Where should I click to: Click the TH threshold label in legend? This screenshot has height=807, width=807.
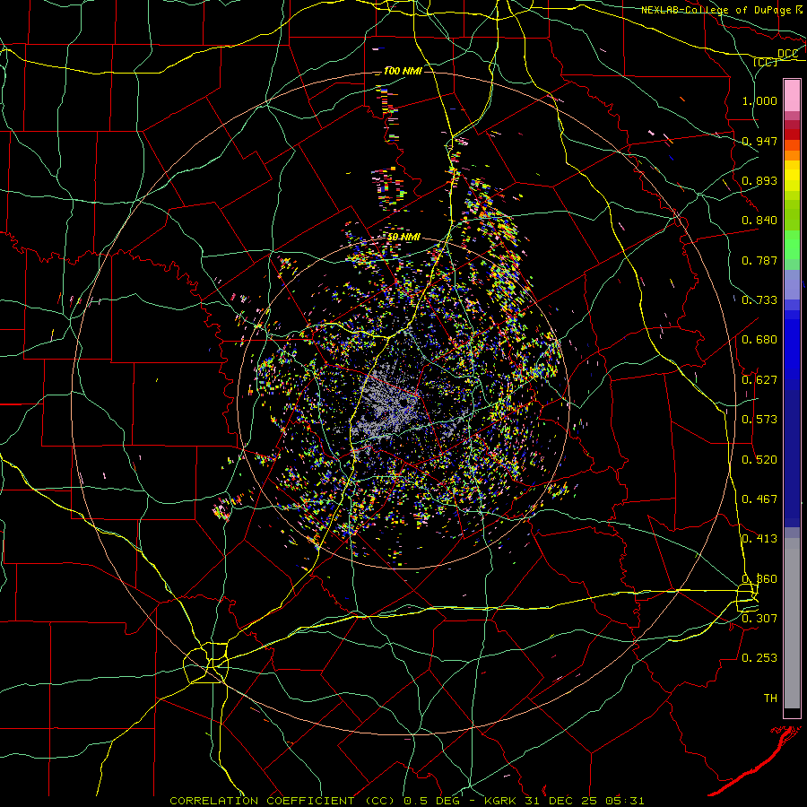pos(770,699)
